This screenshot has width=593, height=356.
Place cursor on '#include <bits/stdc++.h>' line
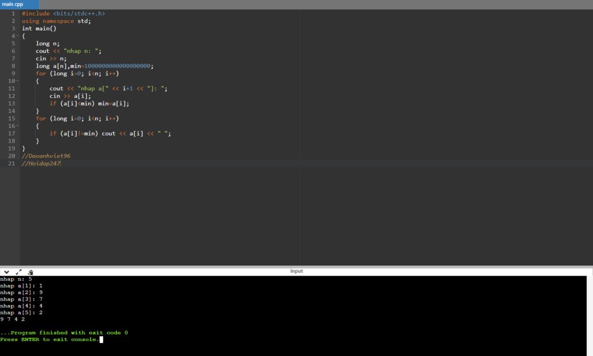(x=63, y=14)
